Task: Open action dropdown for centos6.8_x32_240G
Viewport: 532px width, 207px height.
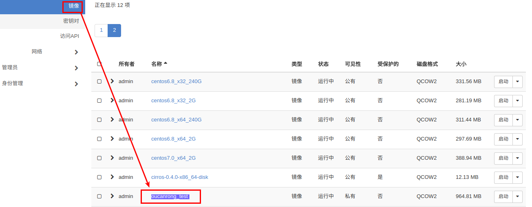Action: (517, 81)
